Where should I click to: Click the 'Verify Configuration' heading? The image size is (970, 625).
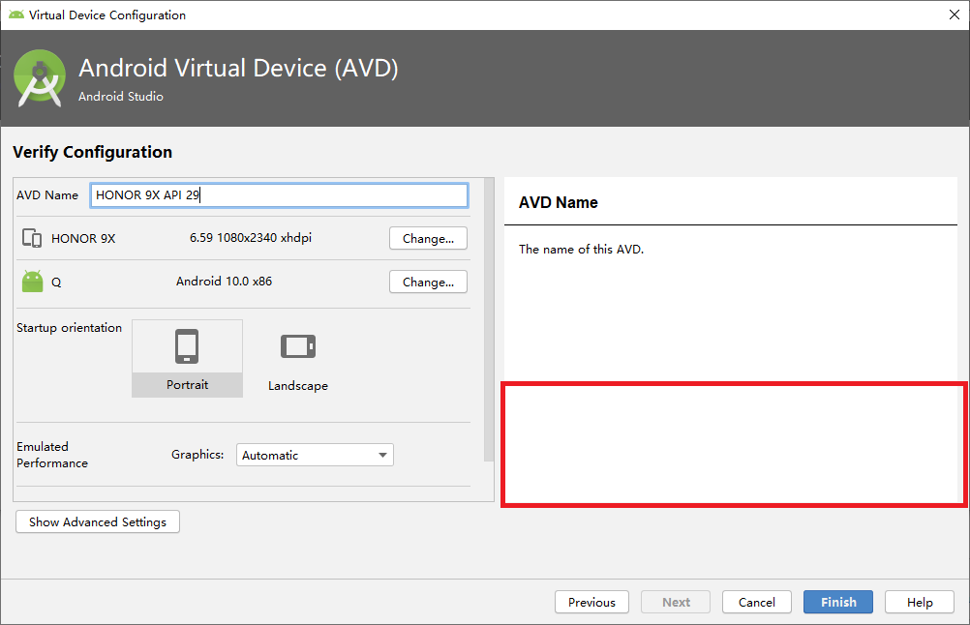93,152
